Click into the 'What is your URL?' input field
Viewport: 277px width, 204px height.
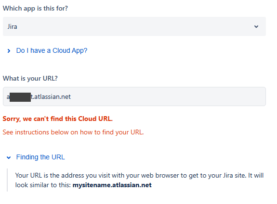click(134, 96)
